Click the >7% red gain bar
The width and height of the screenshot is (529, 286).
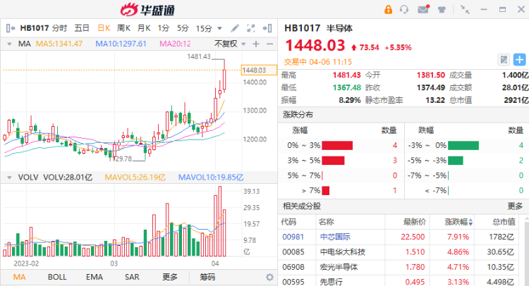326,191
